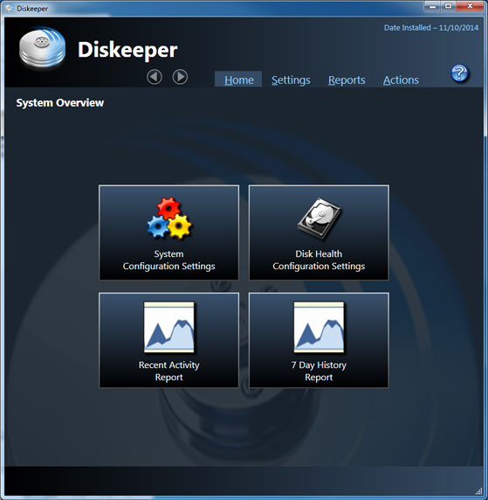Screen dimensions: 488x500
Task: Click the 7 Day History chart thumbnail
Action: click(319, 327)
